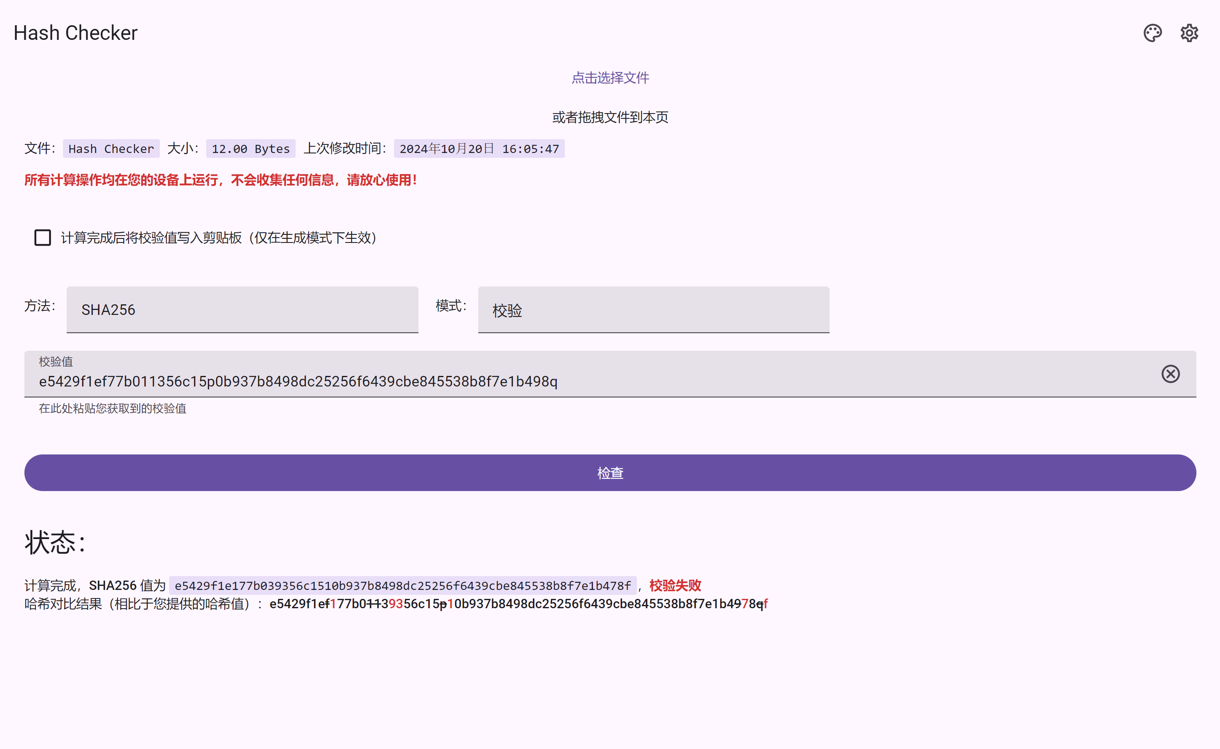Click the computed SHA256 hash value

(402, 585)
